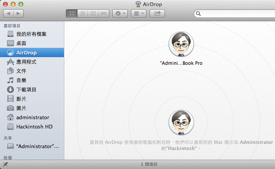Click the camera 圖片 icon
The height and width of the screenshot is (169, 275).
click(10, 108)
